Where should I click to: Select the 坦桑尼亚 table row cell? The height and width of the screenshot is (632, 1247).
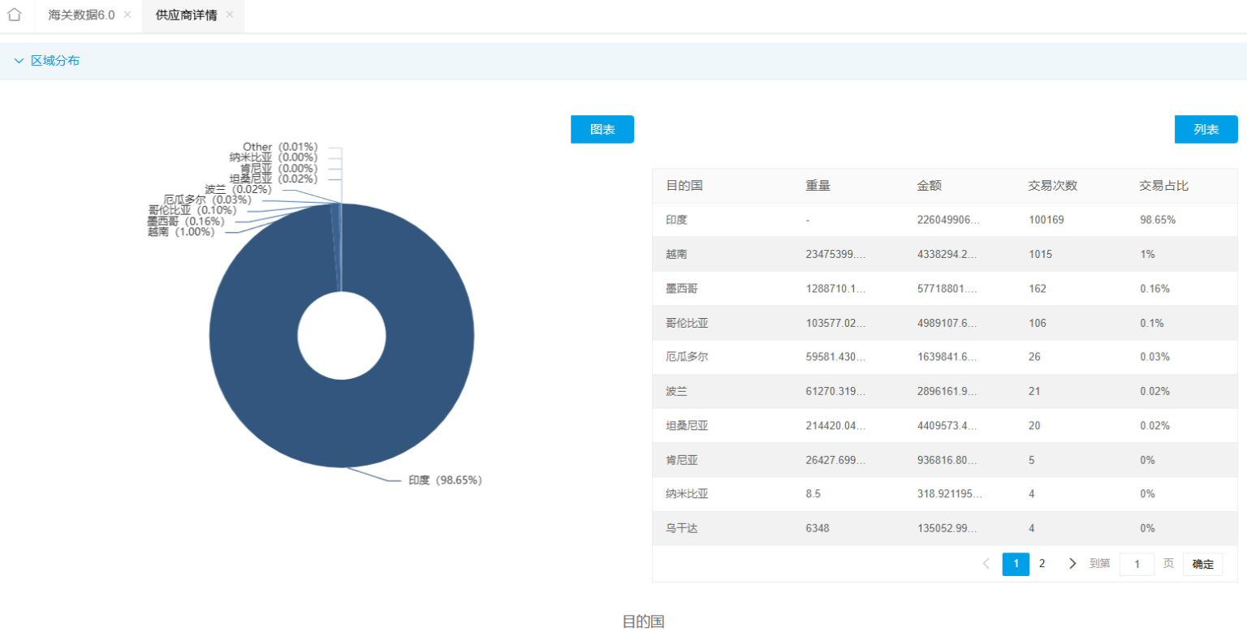click(687, 425)
